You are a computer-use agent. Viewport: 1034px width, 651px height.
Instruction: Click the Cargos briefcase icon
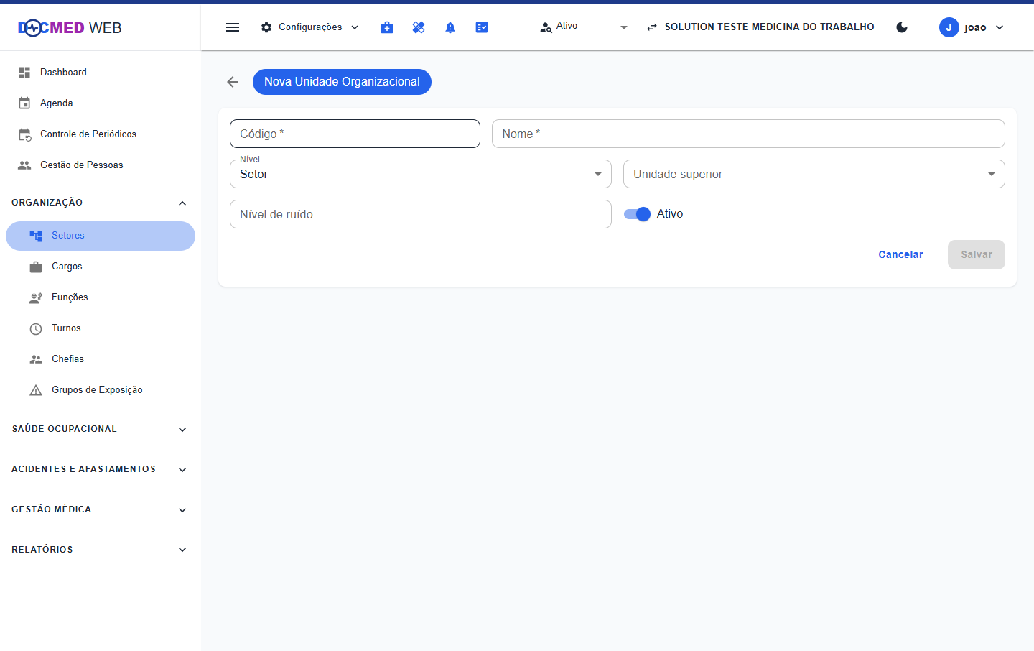pyautogui.click(x=36, y=267)
